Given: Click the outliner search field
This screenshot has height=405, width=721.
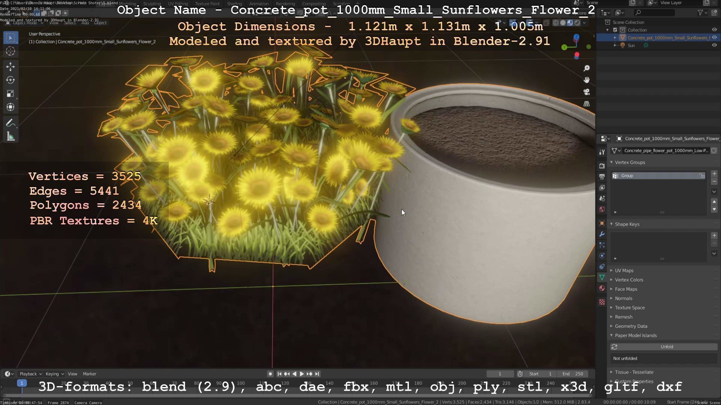Looking at the screenshot, I should point(654,13).
